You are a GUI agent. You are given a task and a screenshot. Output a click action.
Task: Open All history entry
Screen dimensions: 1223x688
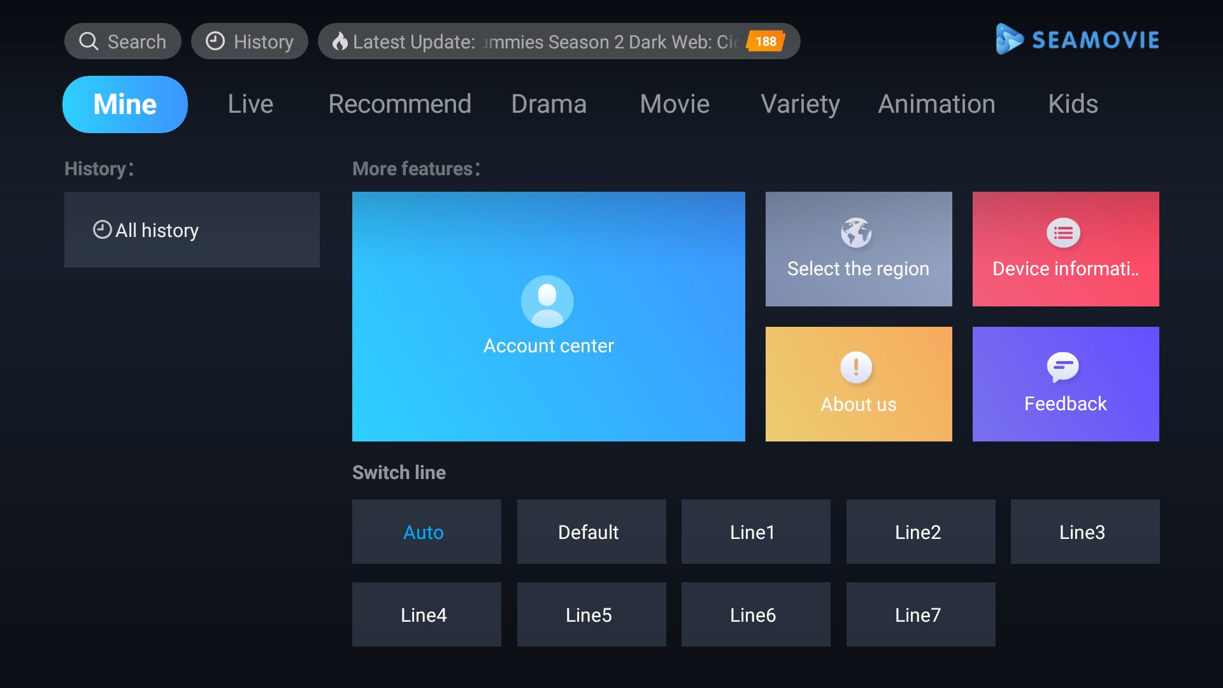[192, 229]
